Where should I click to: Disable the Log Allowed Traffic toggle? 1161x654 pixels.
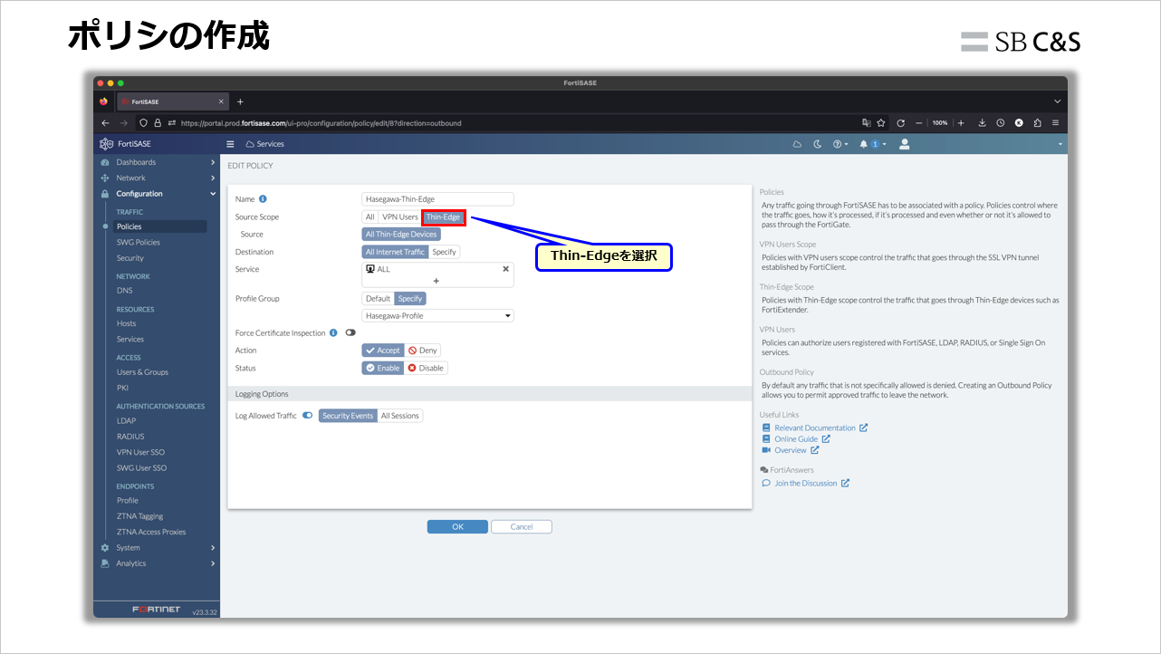coord(308,415)
